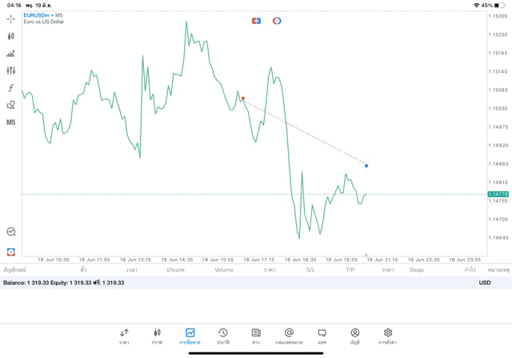Screen dimensions: 512x358
Task: Change chart type via candlestick icon
Action: 11,36
